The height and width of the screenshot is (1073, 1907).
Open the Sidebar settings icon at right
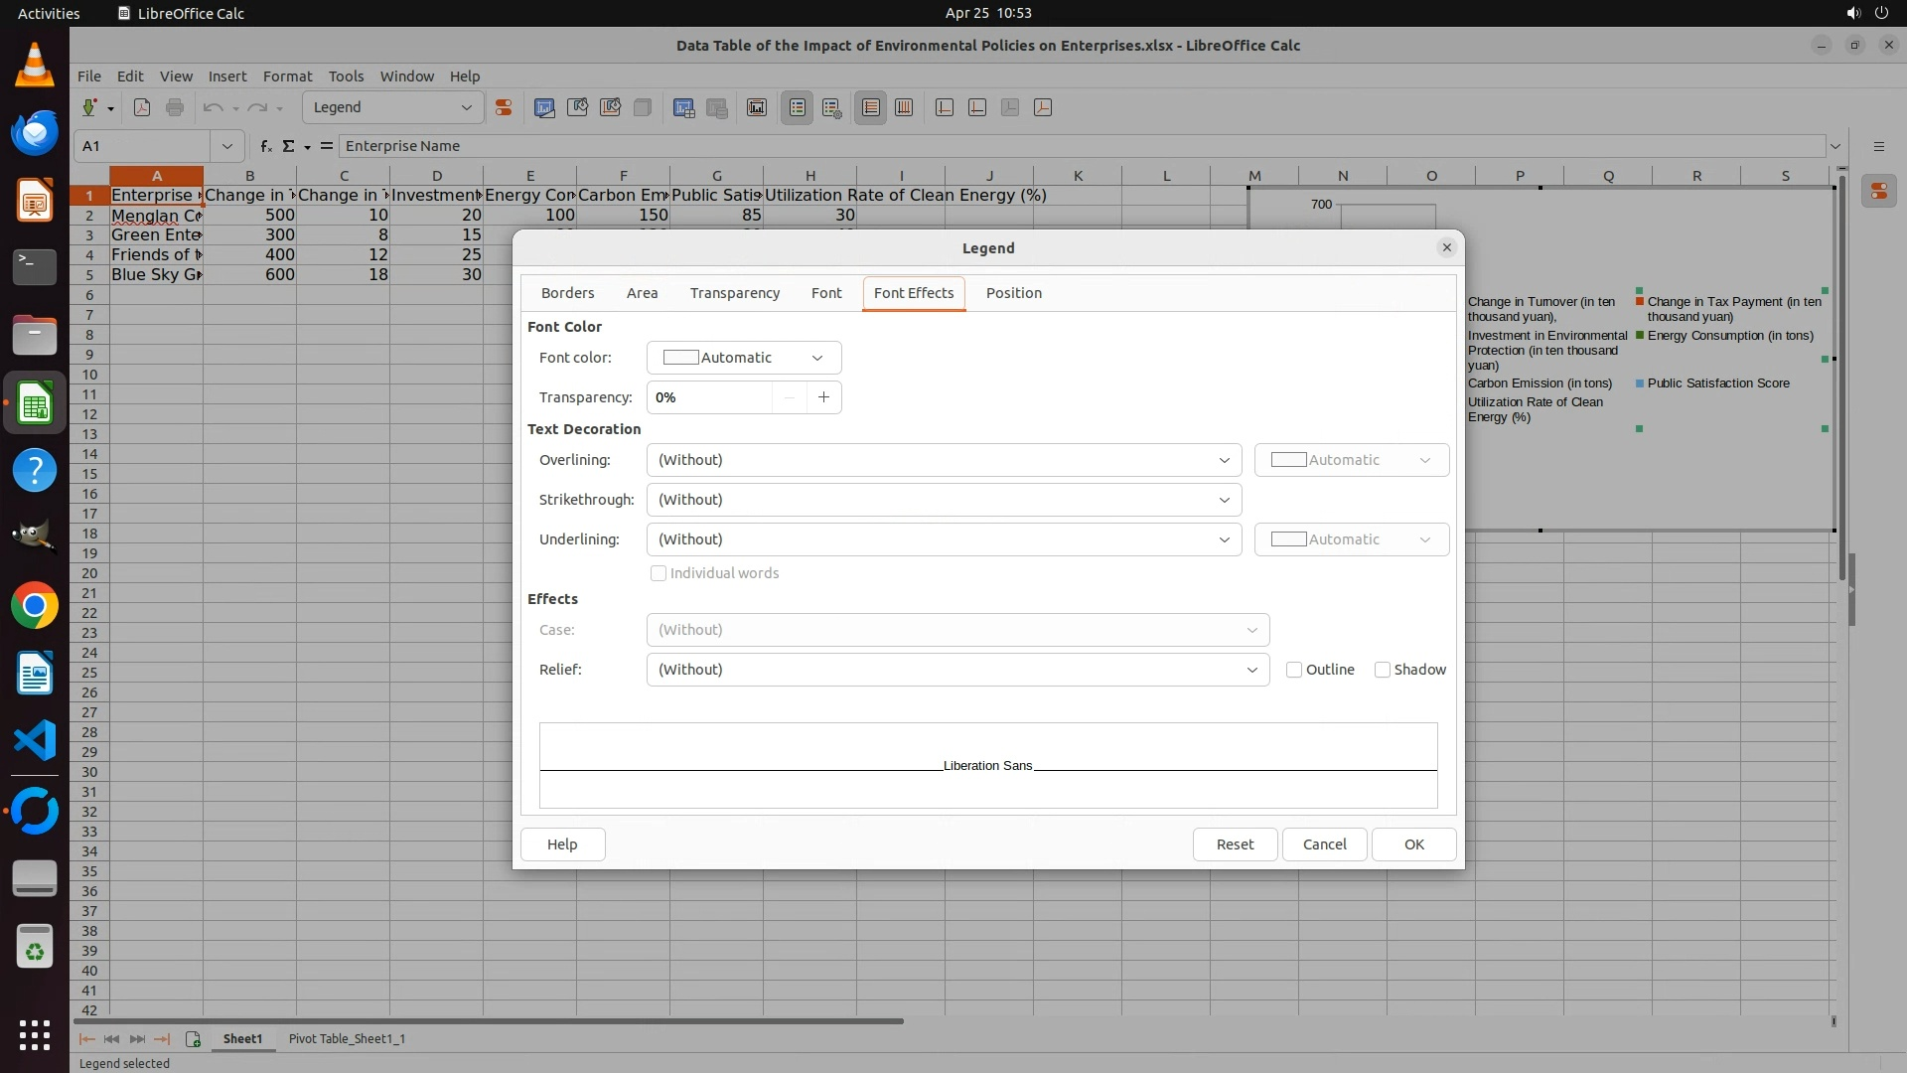[x=1878, y=146]
